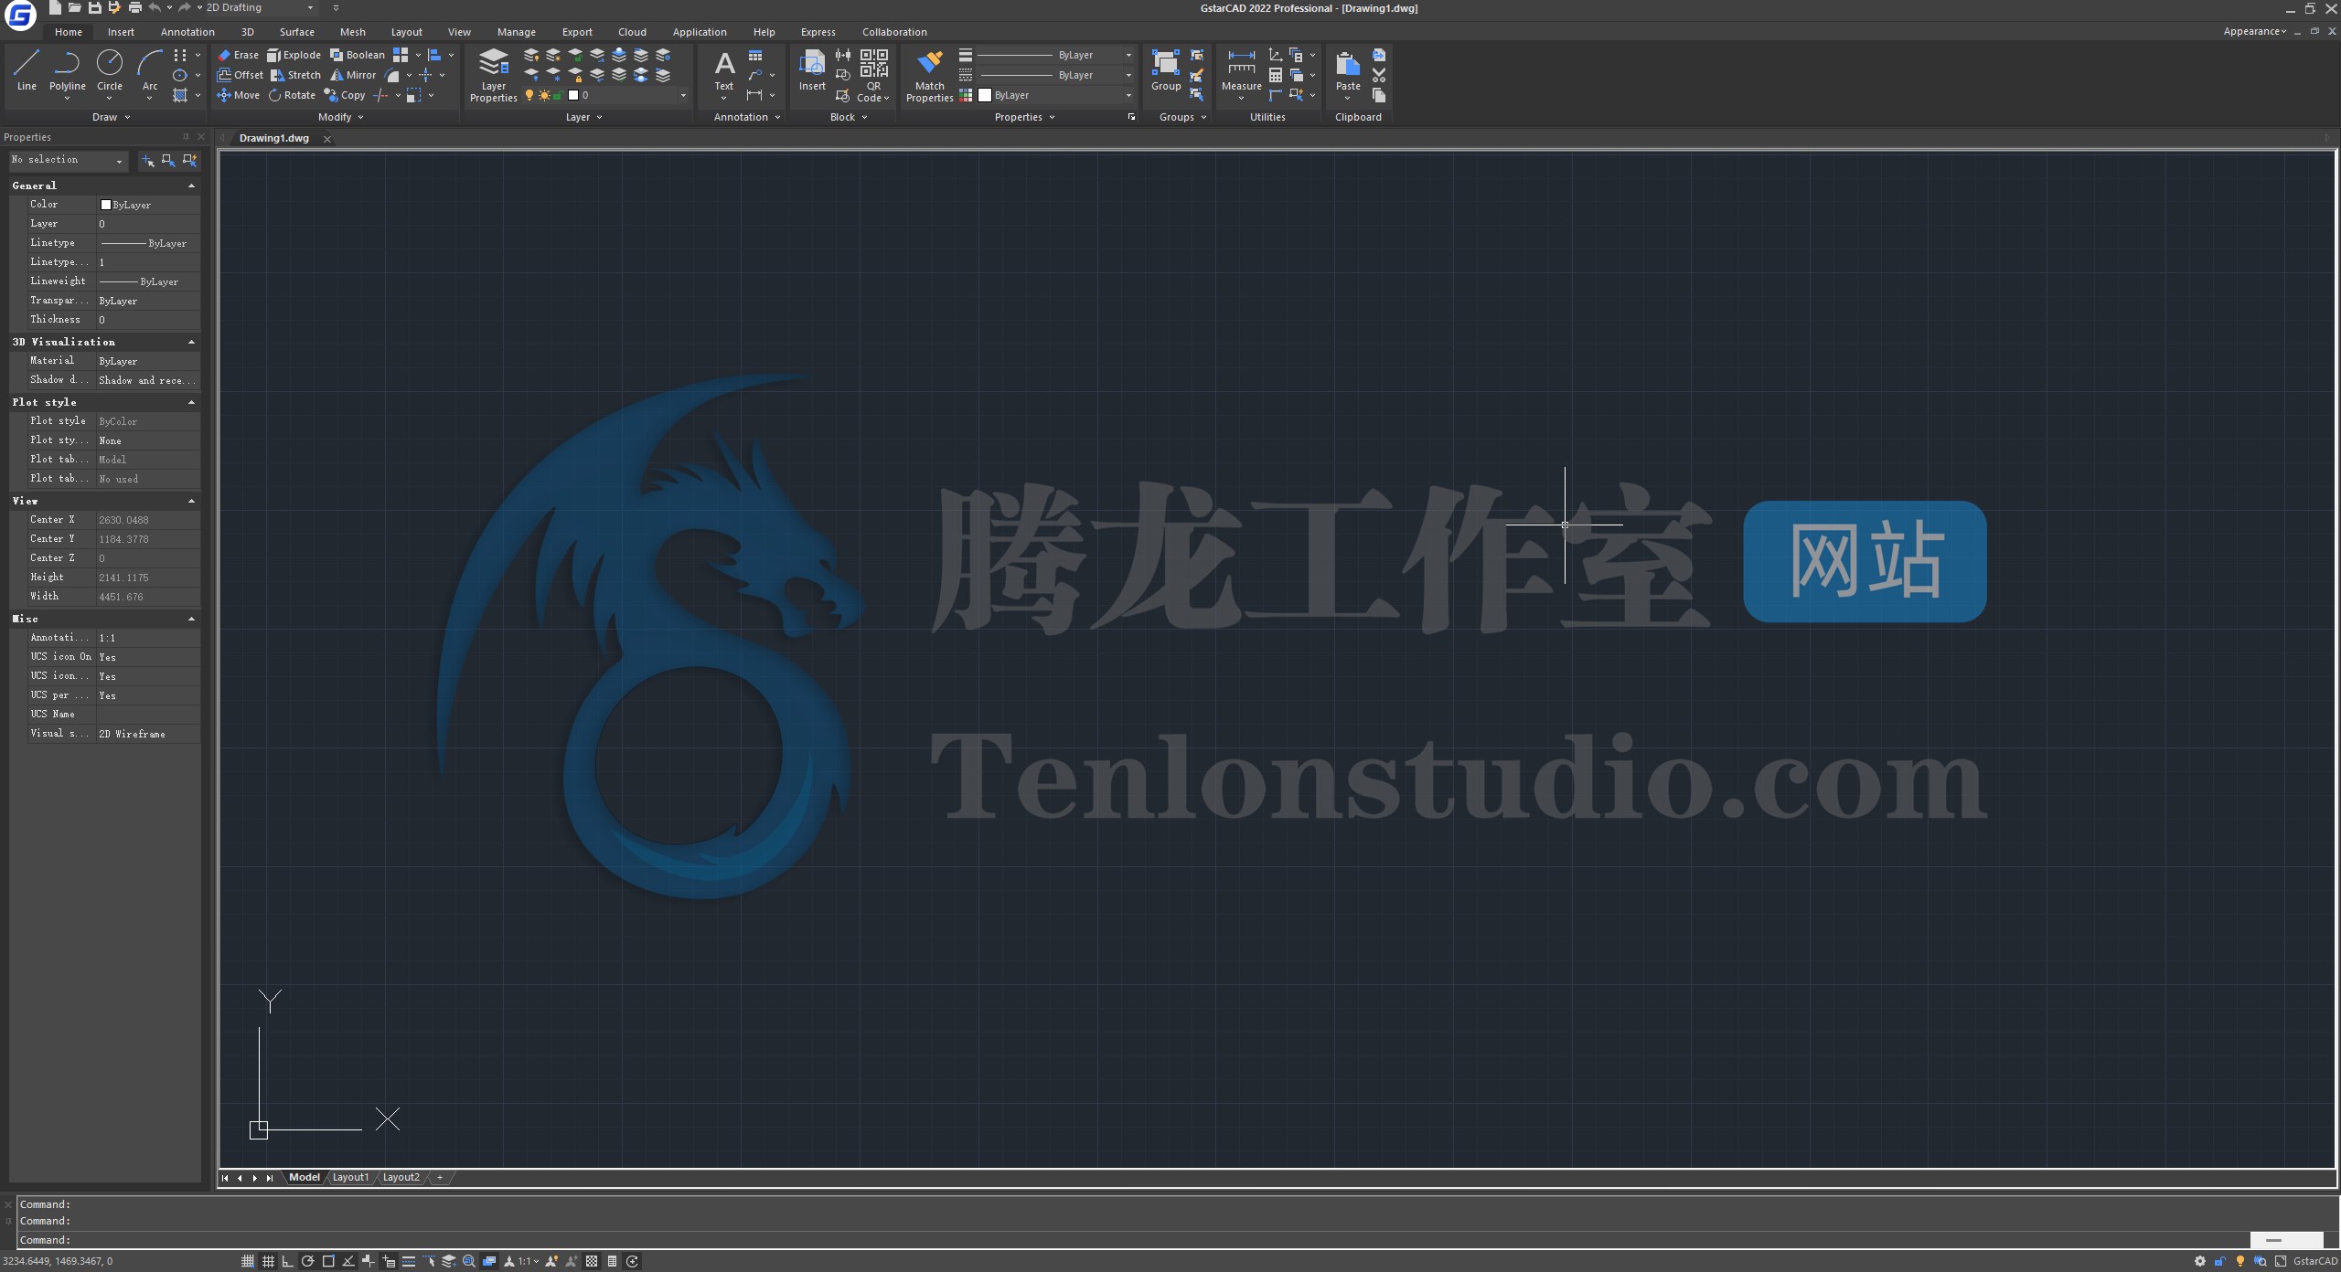Click the Cut scissors icon

pos(1379,75)
